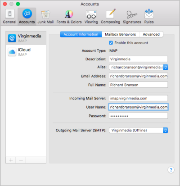Click the Description text field
Viewport: 180px width, 186px height.
(138, 59)
